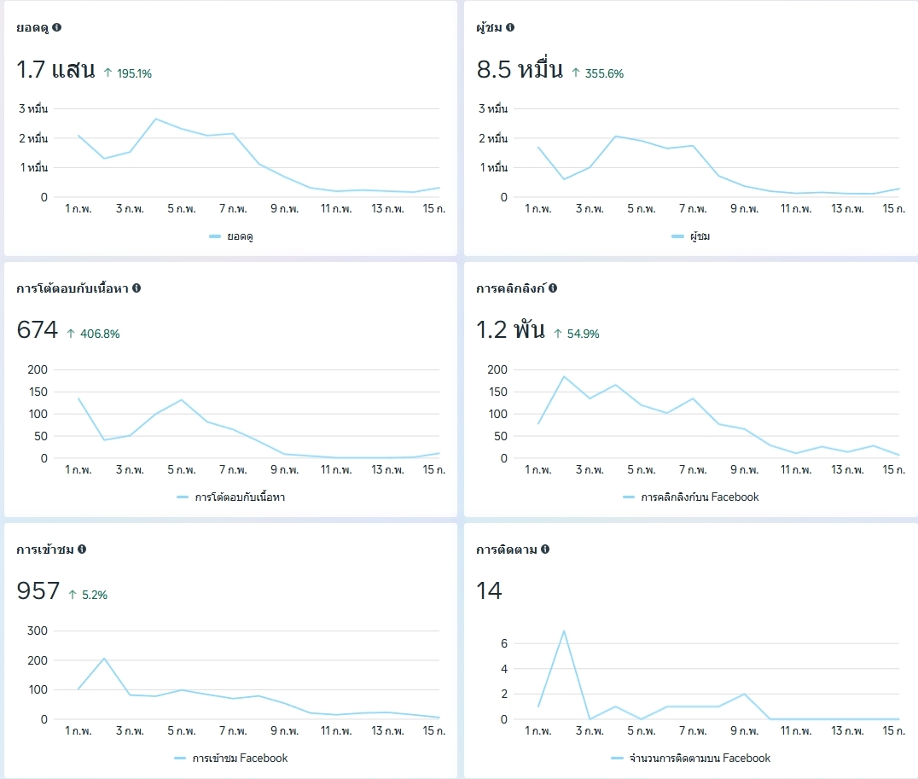This screenshot has height=779, width=918.
Task: Click the 957 visits total number
Action: coord(38,591)
